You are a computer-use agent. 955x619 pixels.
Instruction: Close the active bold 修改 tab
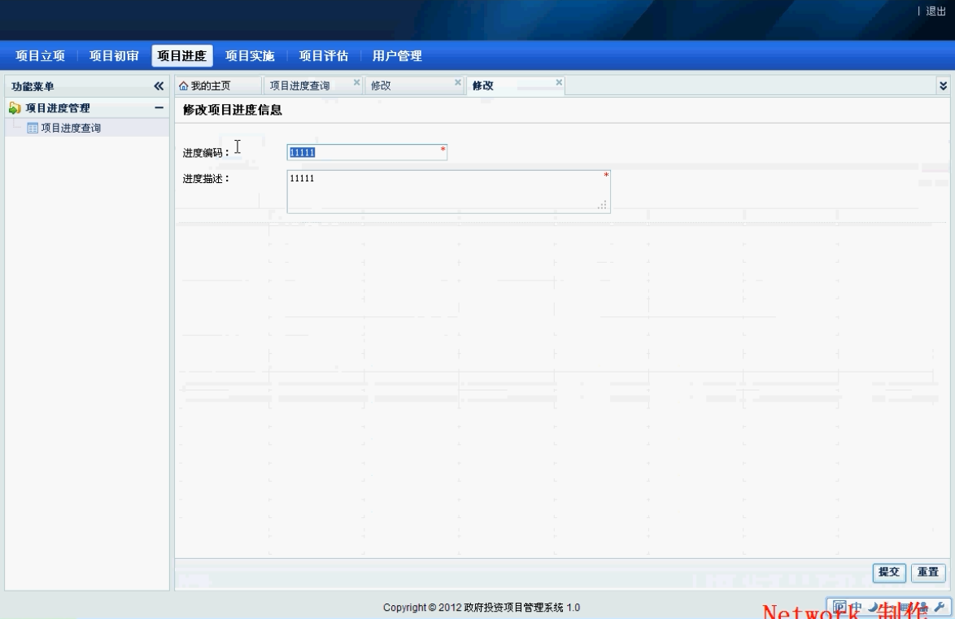[x=559, y=82]
